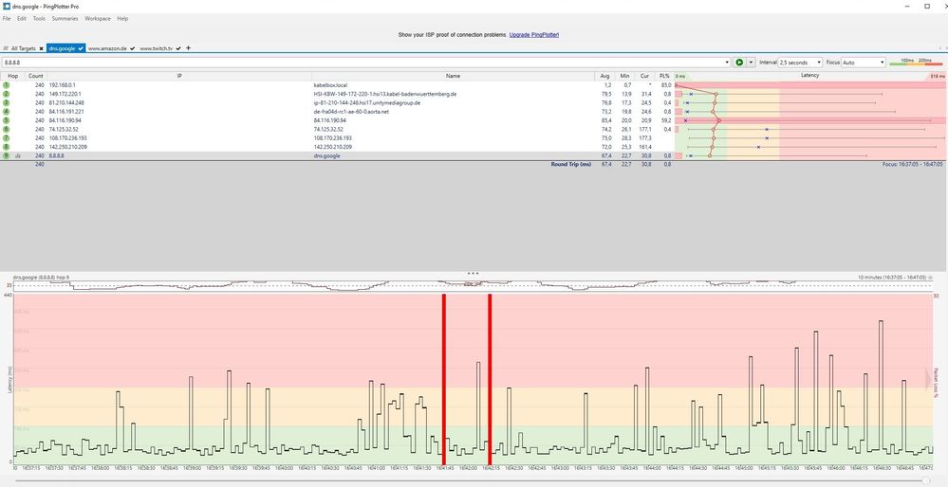This screenshot has width=948, height=487.
Task: Click the Latency graph column header
Action: [810, 76]
